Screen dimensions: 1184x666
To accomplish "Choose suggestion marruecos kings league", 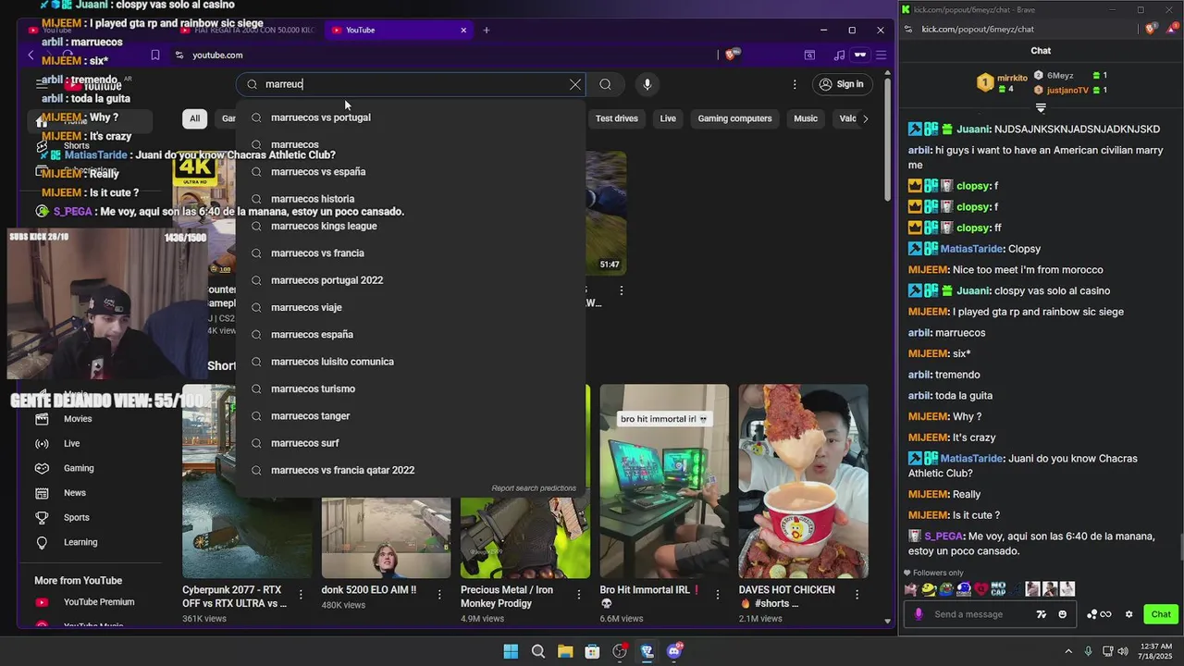I will [x=411, y=226].
